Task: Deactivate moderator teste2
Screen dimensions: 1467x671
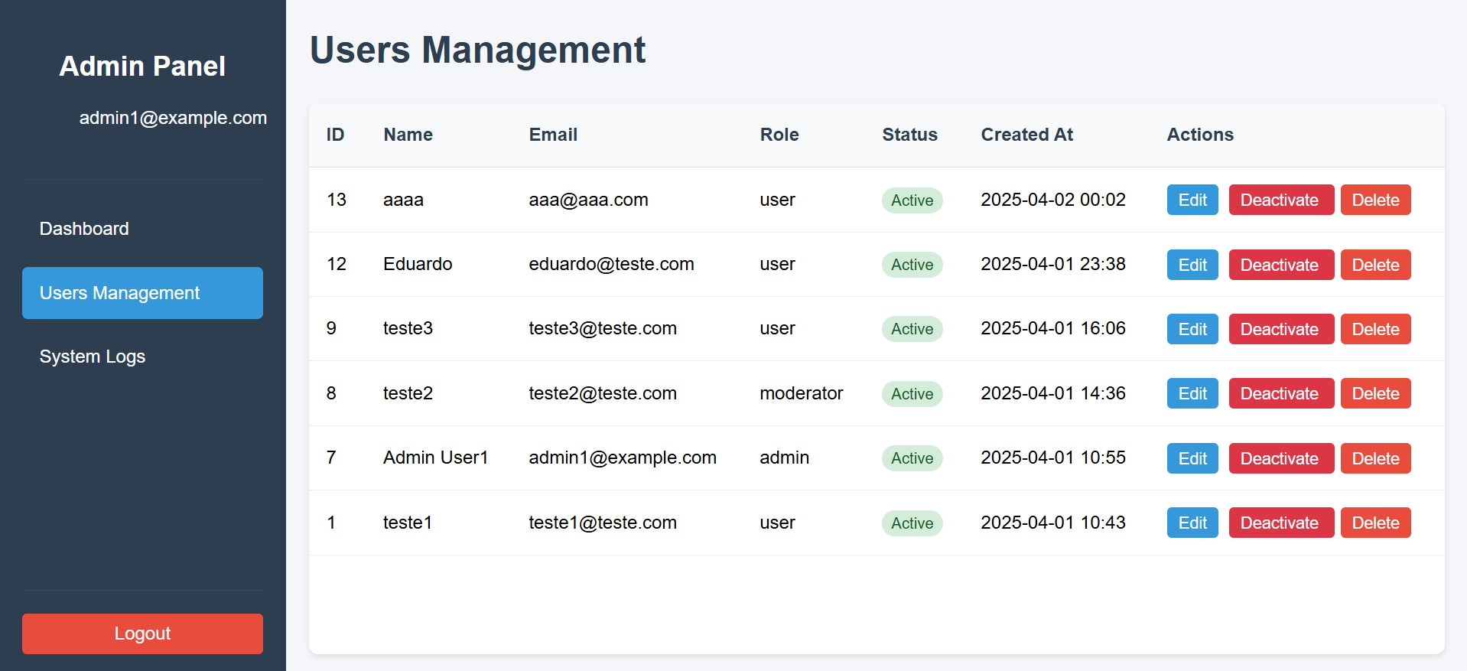Action: tap(1280, 393)
